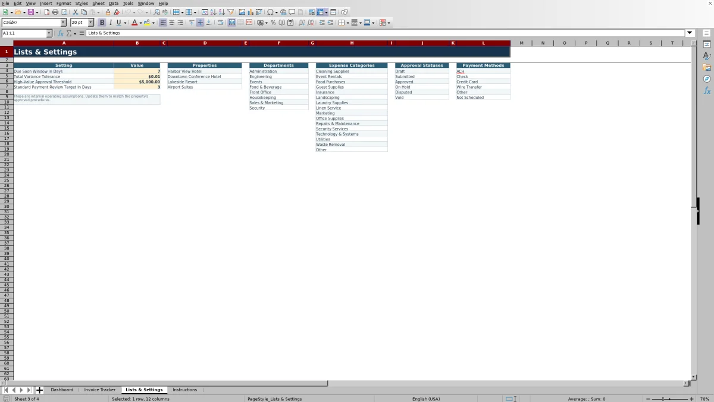The image size is (714, 402).
Task: Toggle Bold formatting button
Action: click(x=102, y=23)
